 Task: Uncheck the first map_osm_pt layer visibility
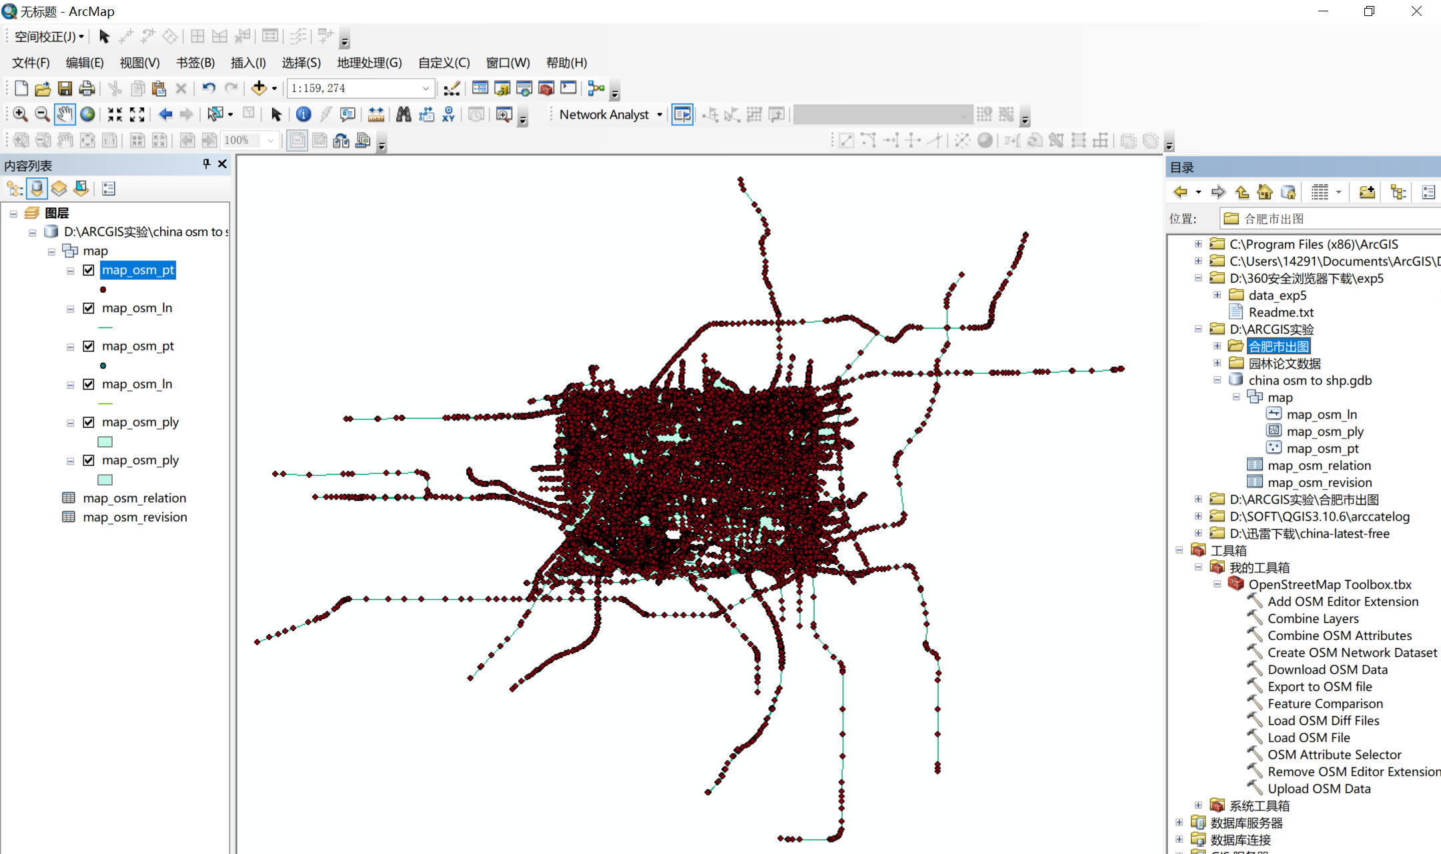pyautogui.click(x=89, y=270)
